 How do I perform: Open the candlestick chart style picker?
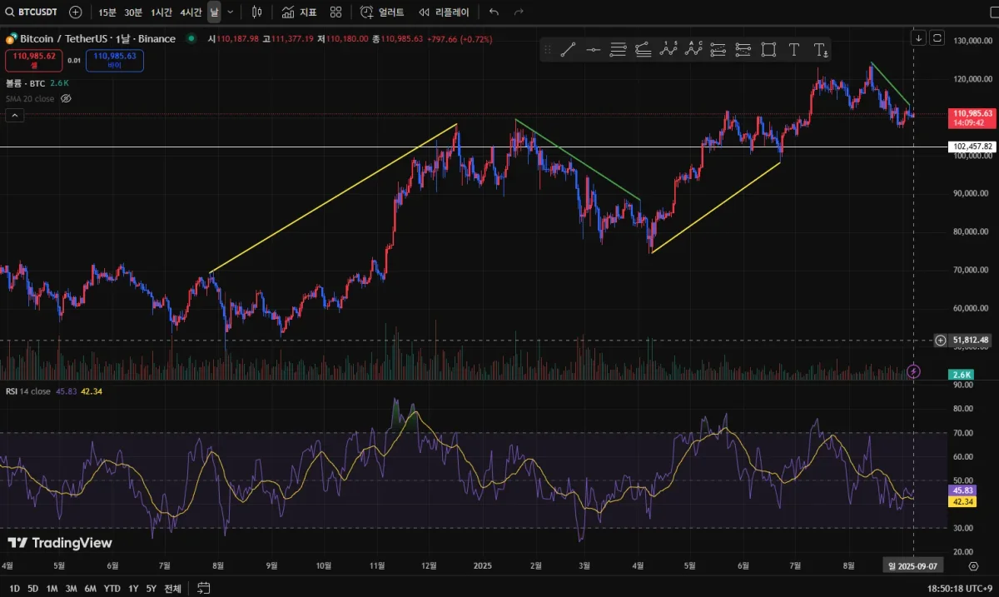click(x=256, y=12)
